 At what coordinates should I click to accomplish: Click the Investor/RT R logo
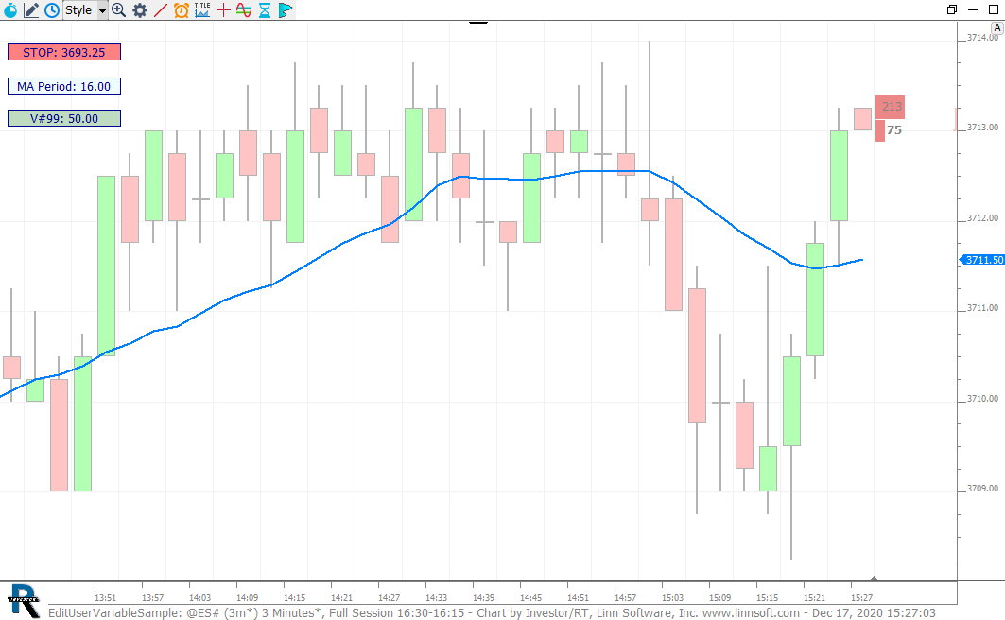(24, 601)
